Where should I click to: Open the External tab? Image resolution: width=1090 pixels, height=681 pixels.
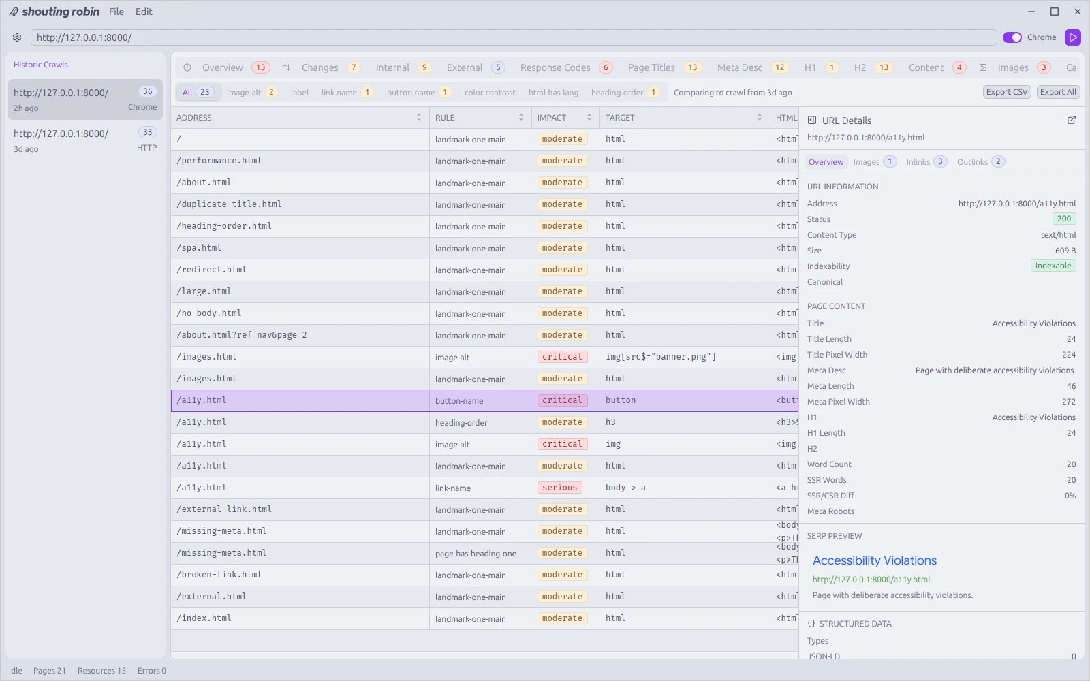coord(476,67)
